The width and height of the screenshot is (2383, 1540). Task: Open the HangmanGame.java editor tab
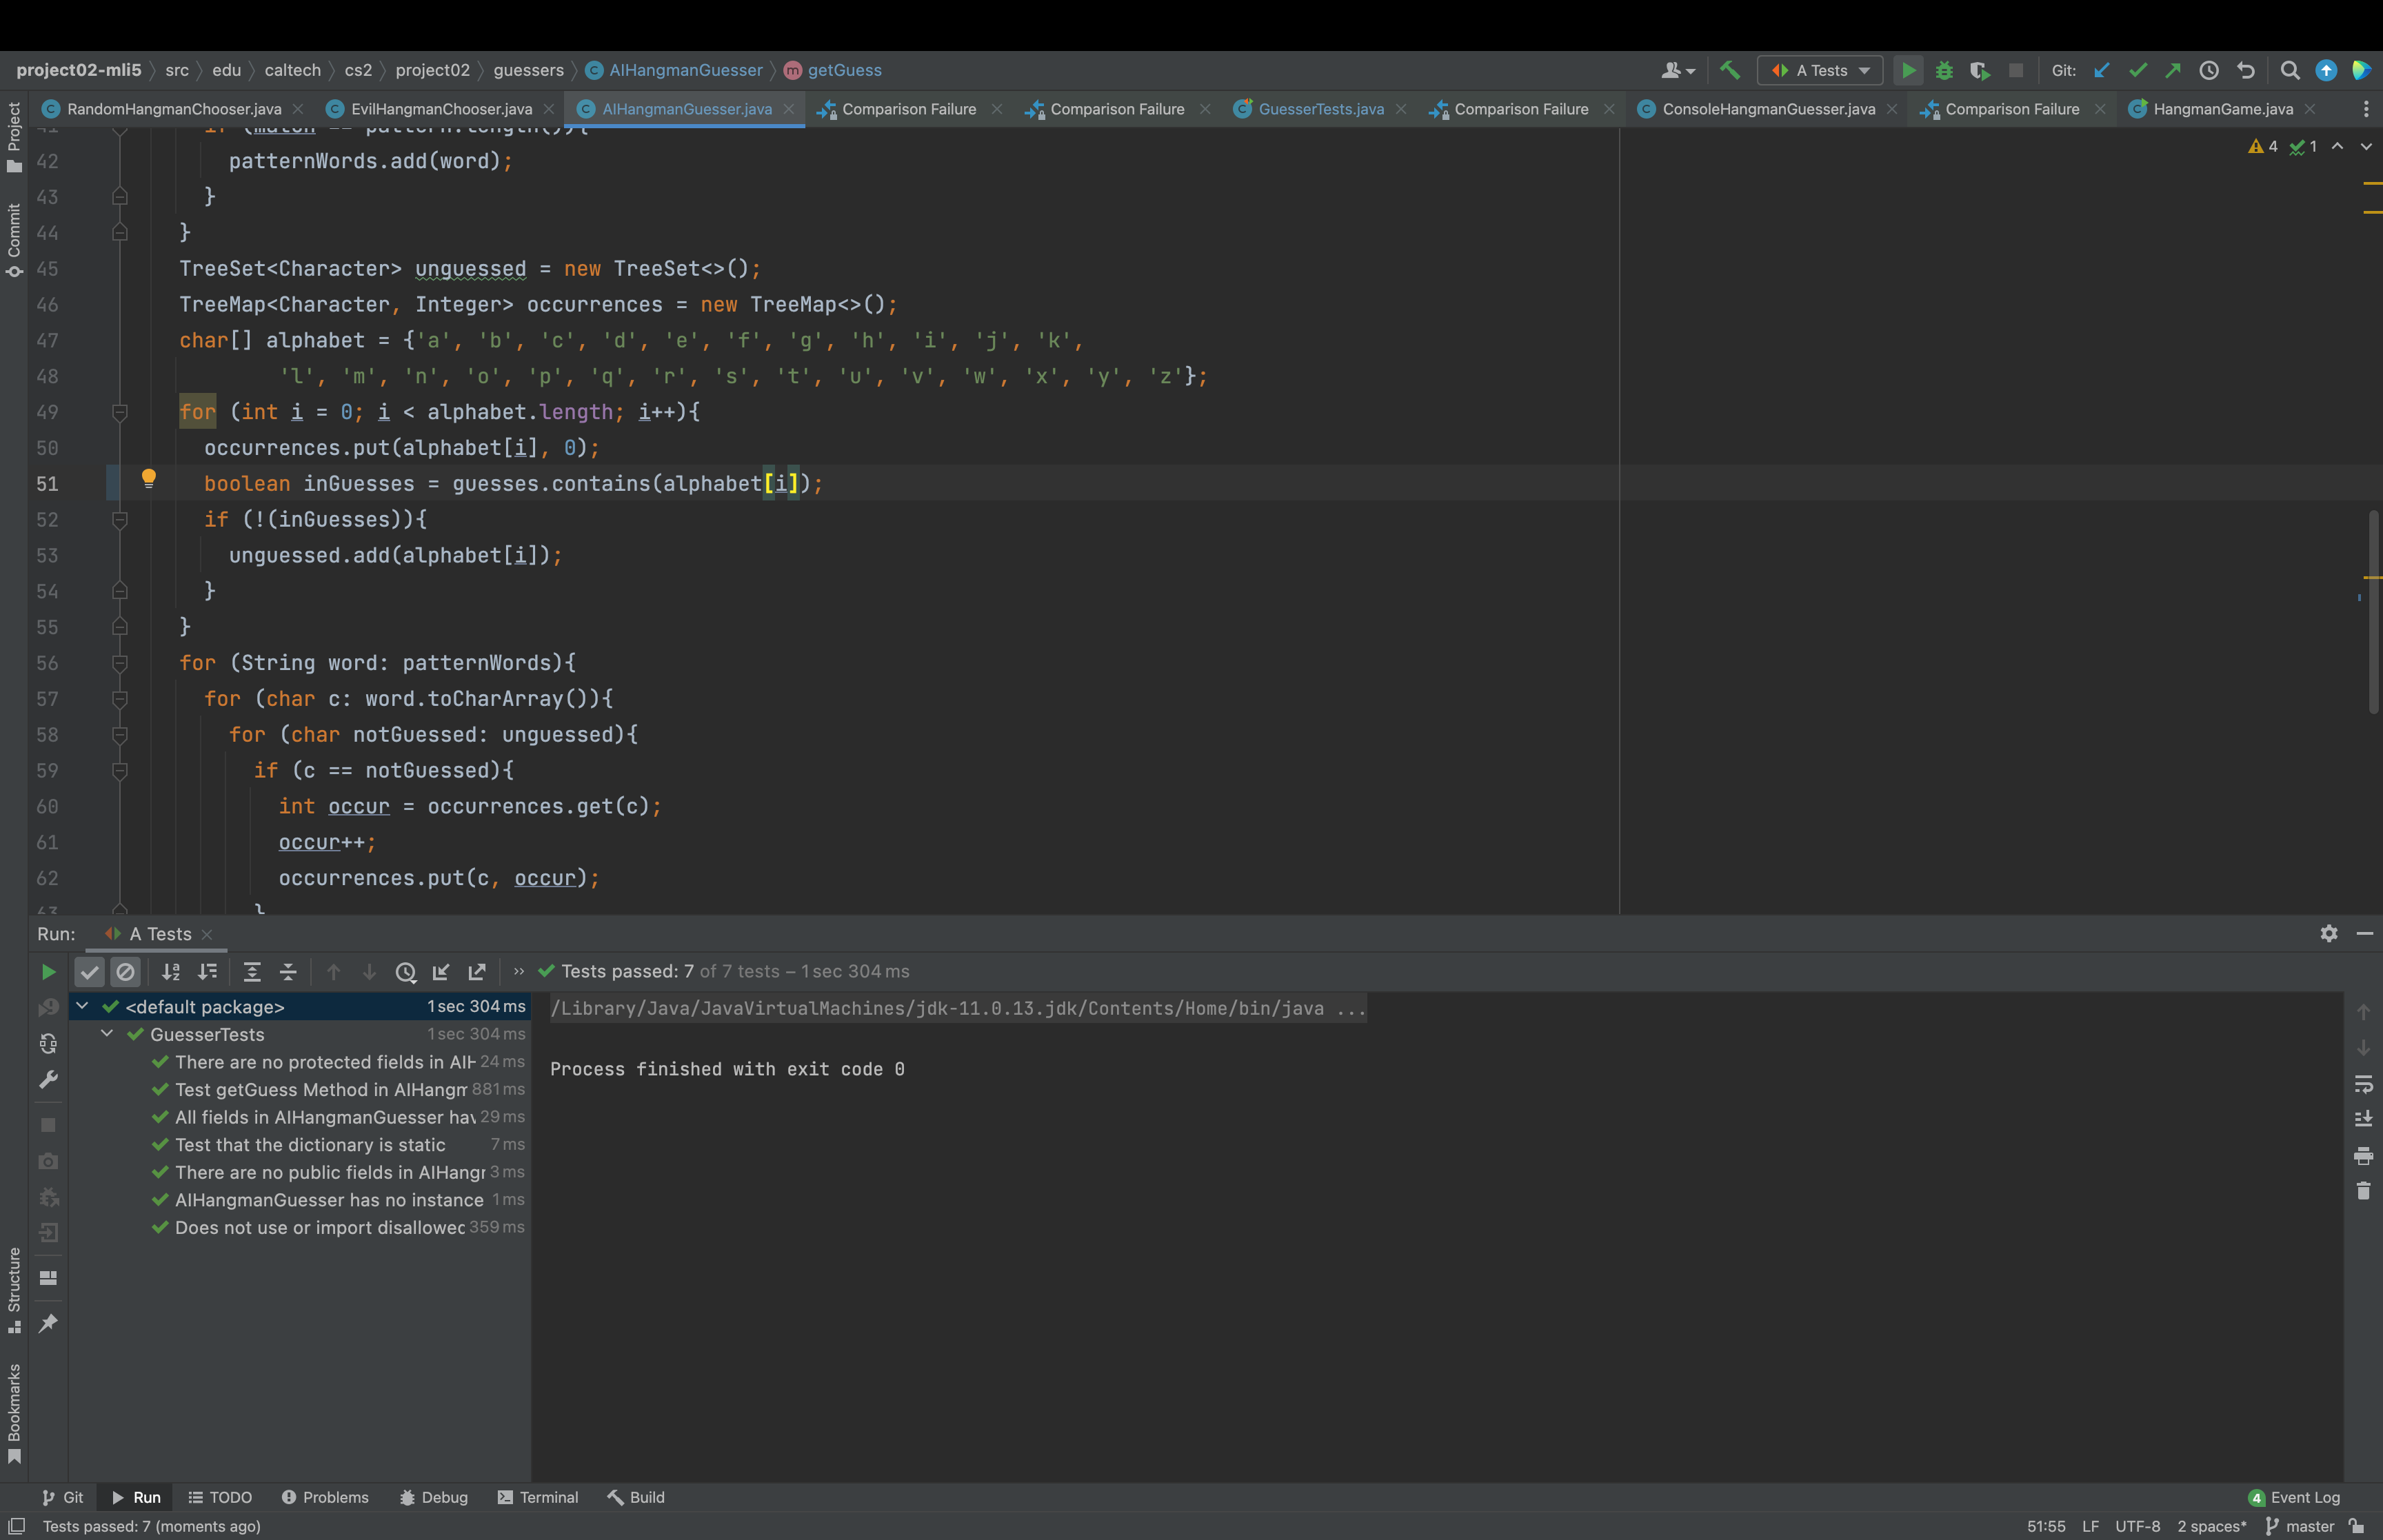[x=2222, y=109]
